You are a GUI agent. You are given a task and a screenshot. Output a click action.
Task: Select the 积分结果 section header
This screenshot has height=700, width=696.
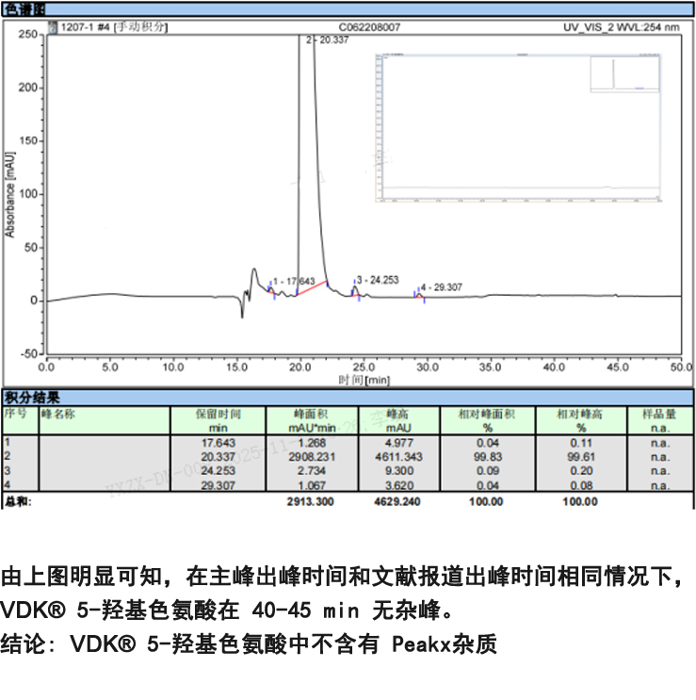[31, 398]
